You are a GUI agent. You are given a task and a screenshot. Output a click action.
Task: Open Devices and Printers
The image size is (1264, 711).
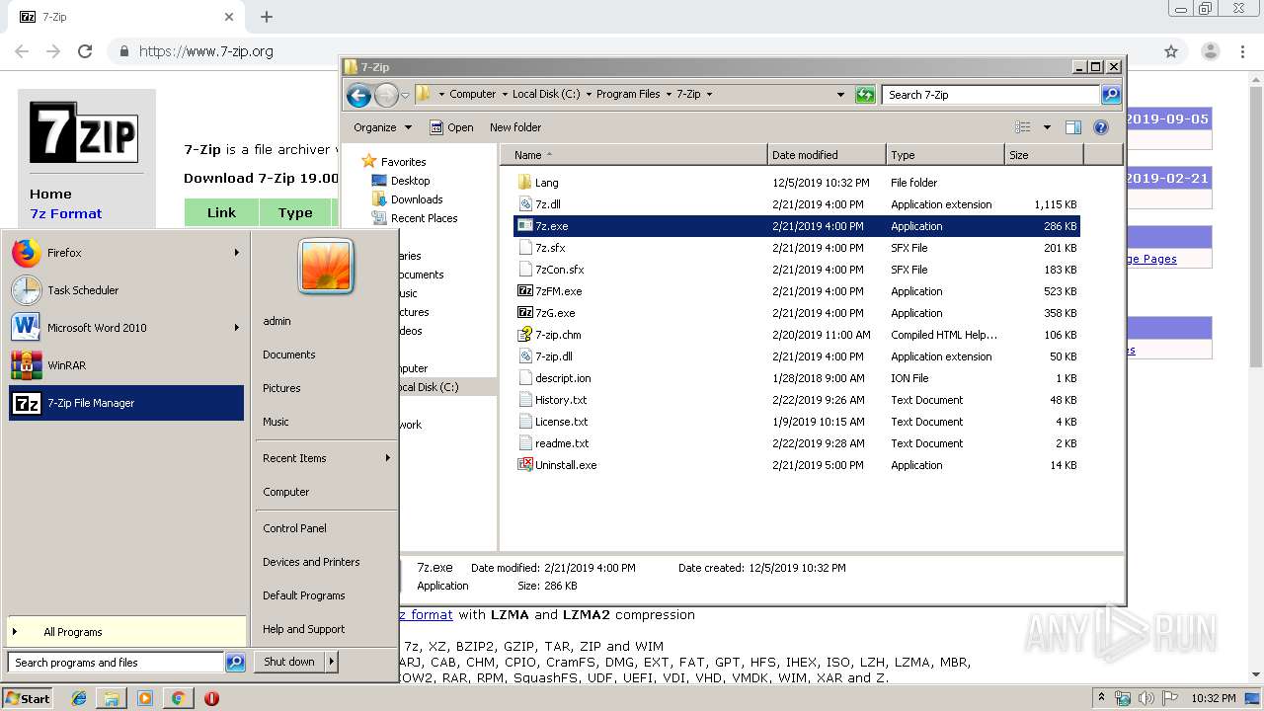click(x=311, y=562)
